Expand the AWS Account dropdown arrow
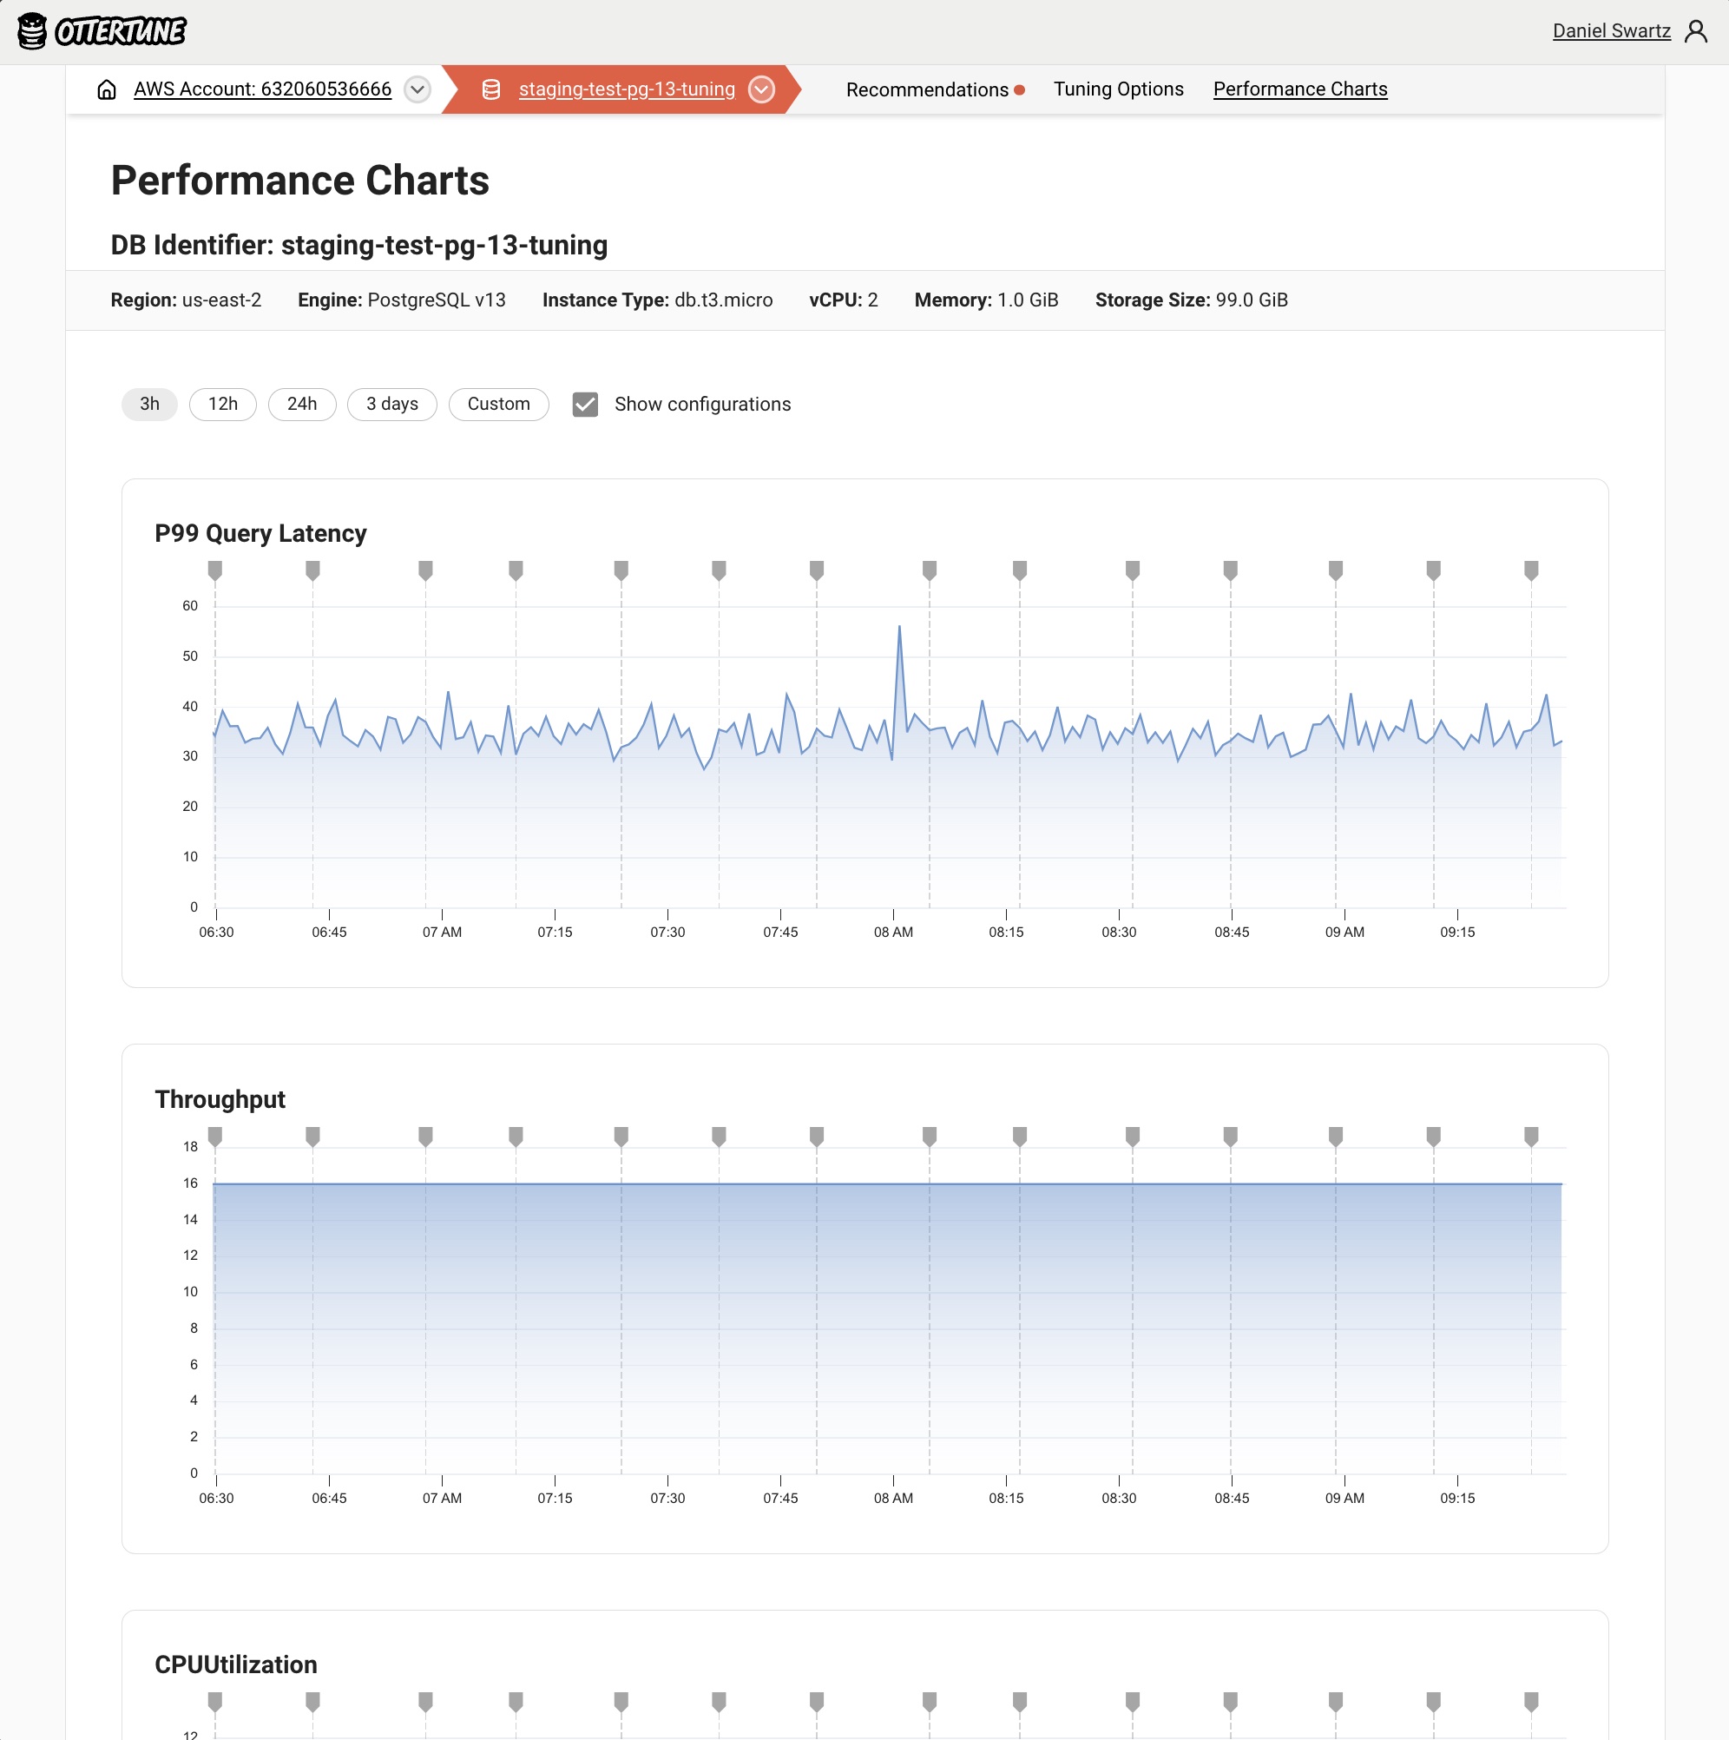1729x1740 pixels. tap(417, 89)
